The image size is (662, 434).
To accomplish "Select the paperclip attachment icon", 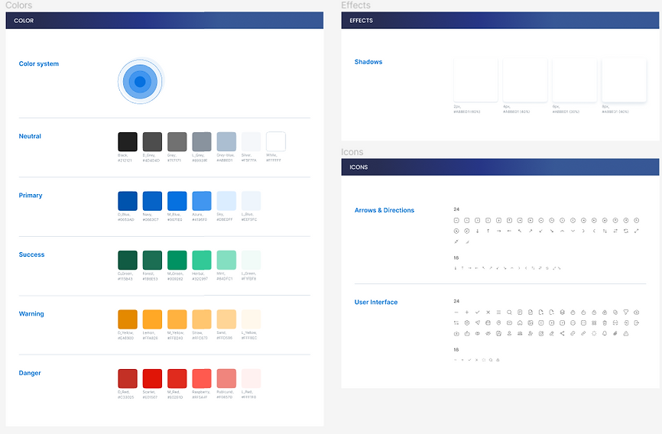I will click(x=615, y=333).
